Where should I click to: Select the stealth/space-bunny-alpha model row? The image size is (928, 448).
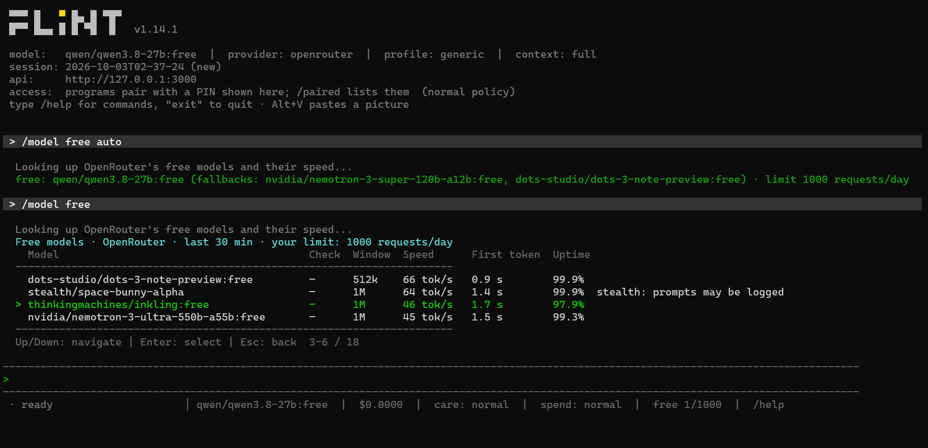click(400, 292)
